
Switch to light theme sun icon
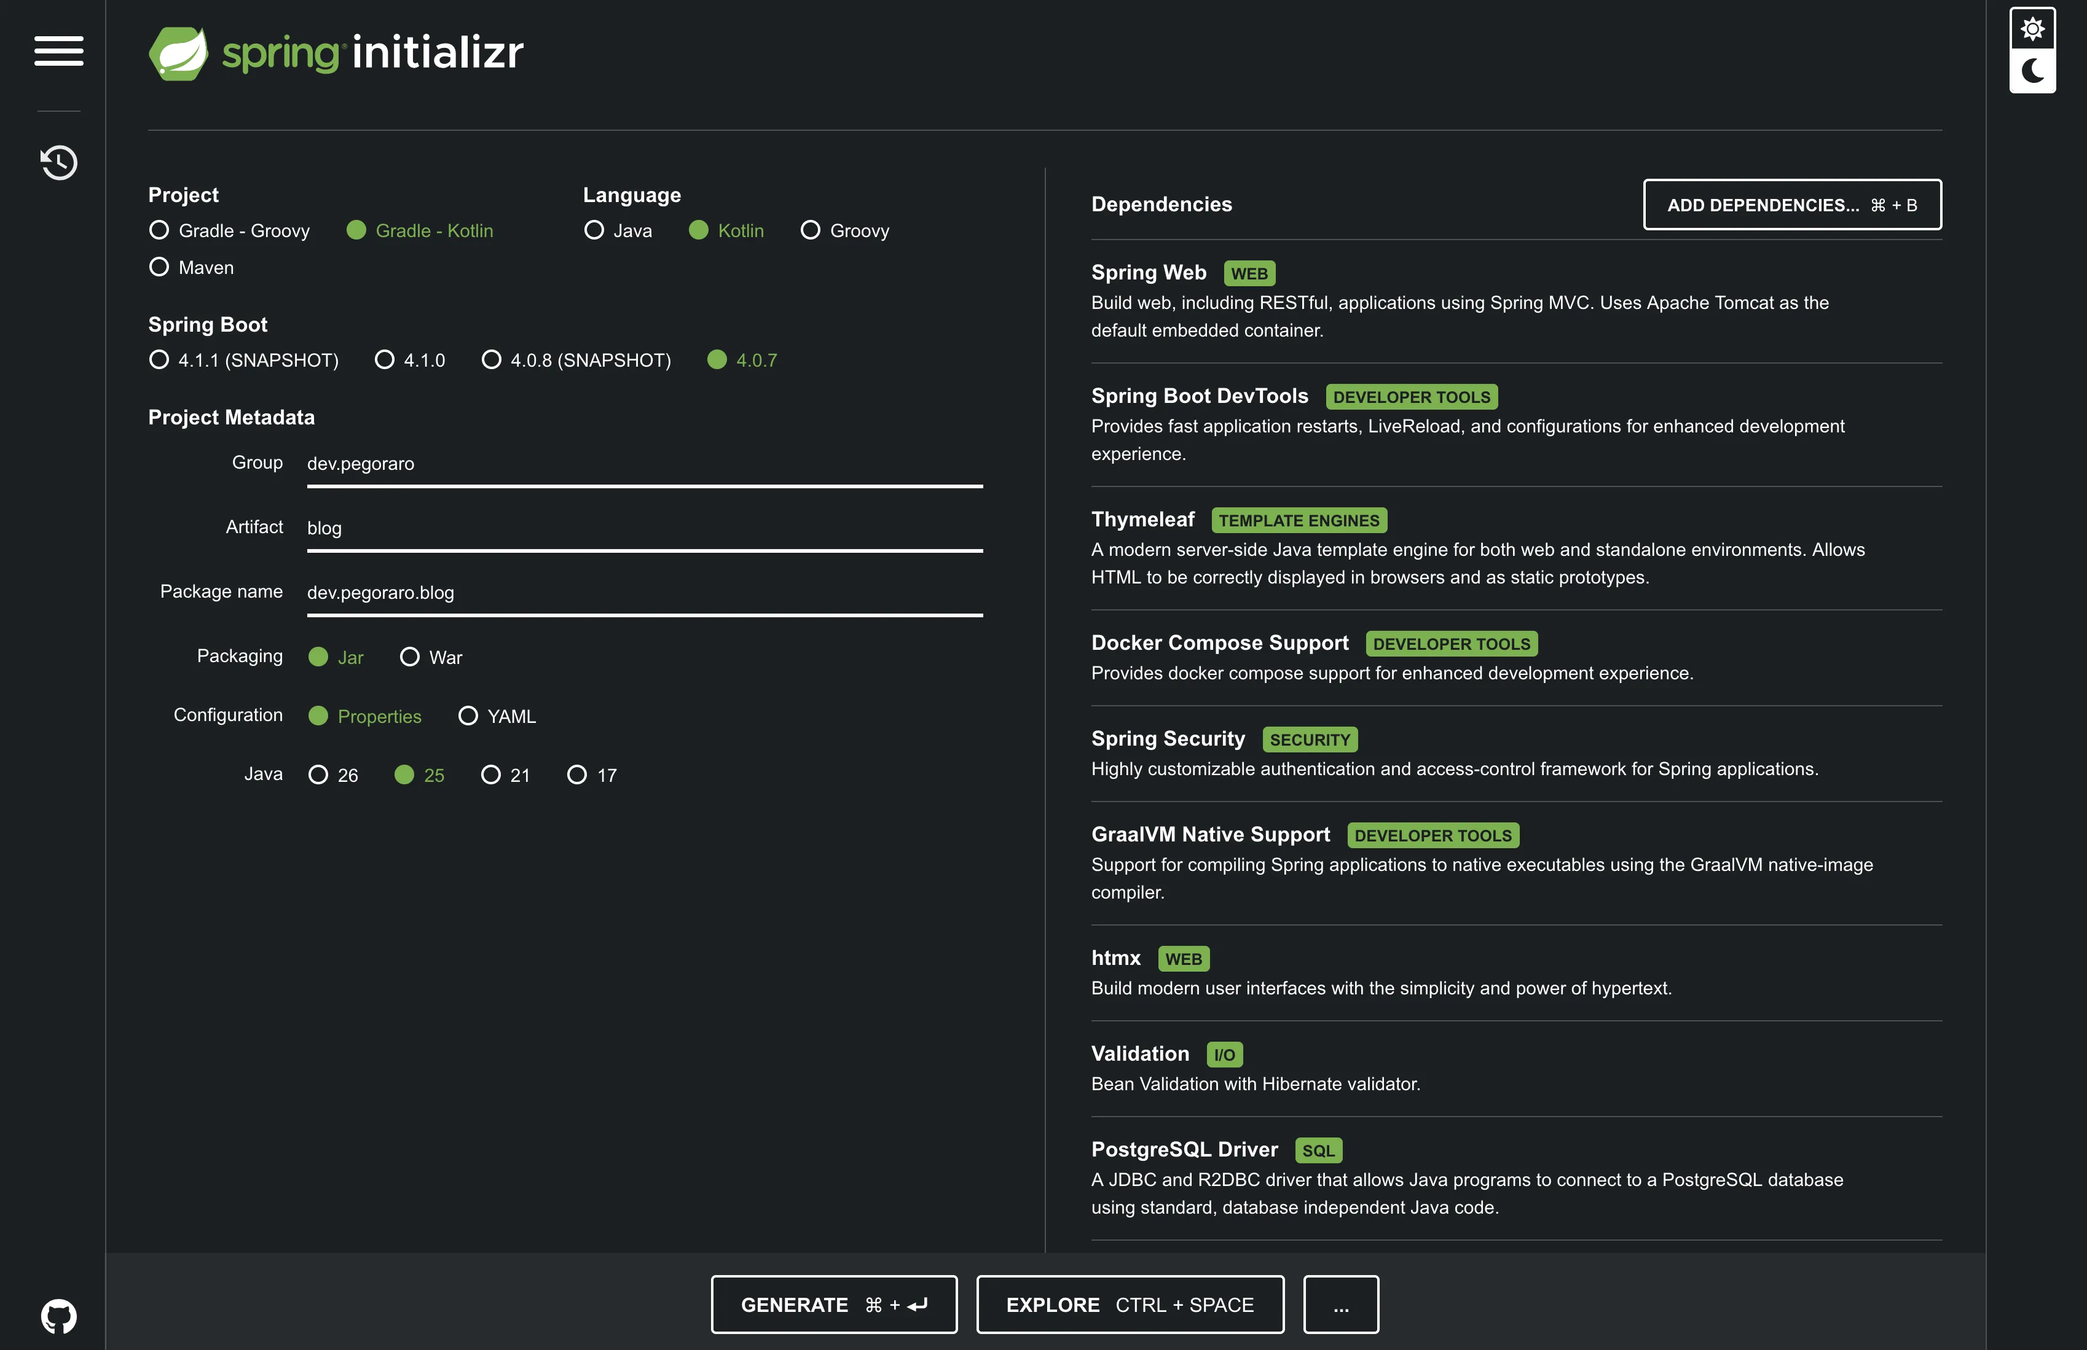point(2033,29)
